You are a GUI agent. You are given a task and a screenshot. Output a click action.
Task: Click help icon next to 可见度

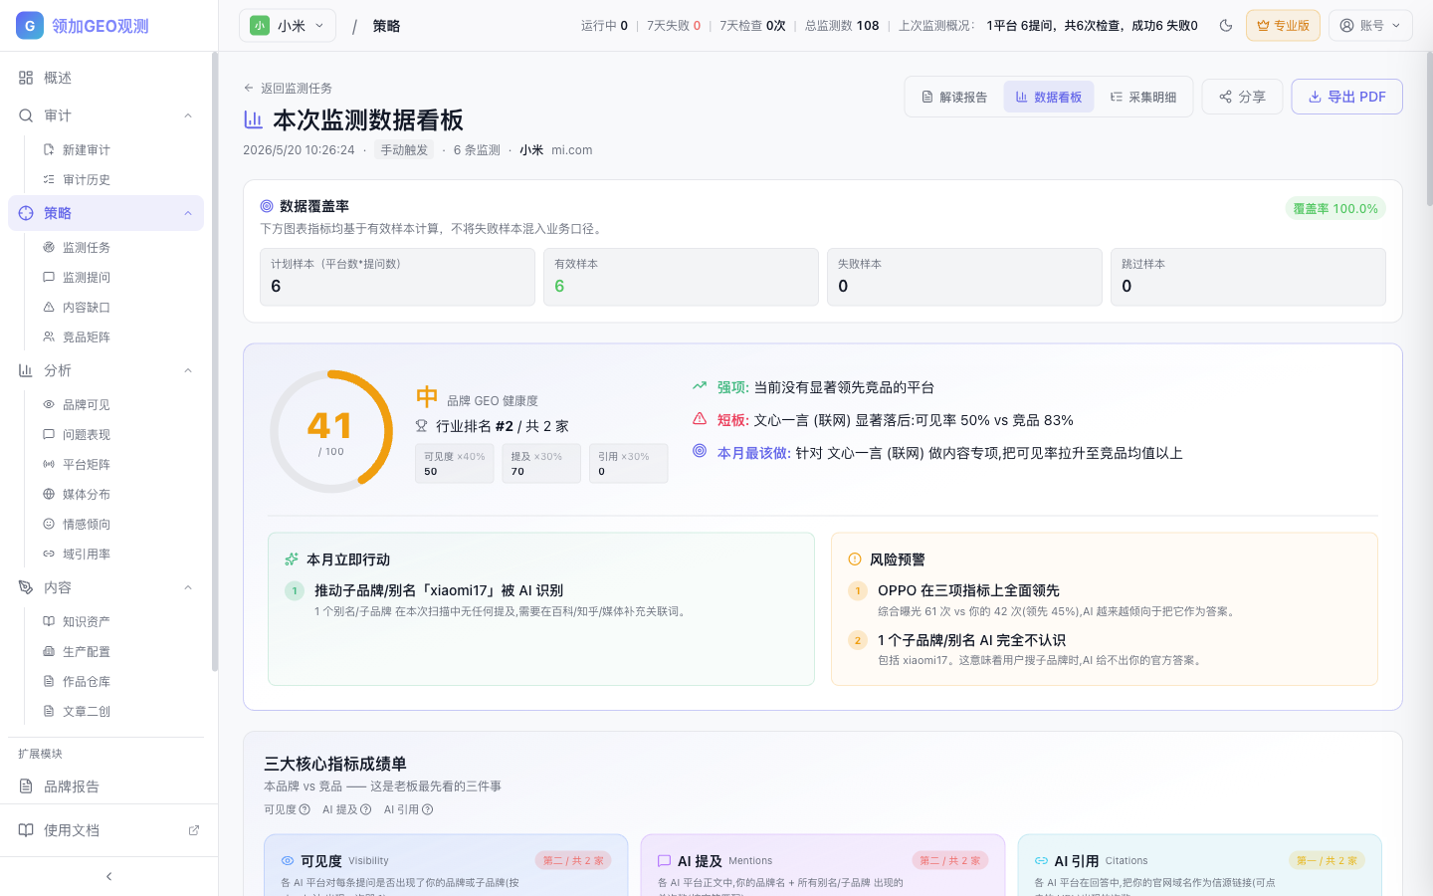pyautogui.click(x=305, y=809)
